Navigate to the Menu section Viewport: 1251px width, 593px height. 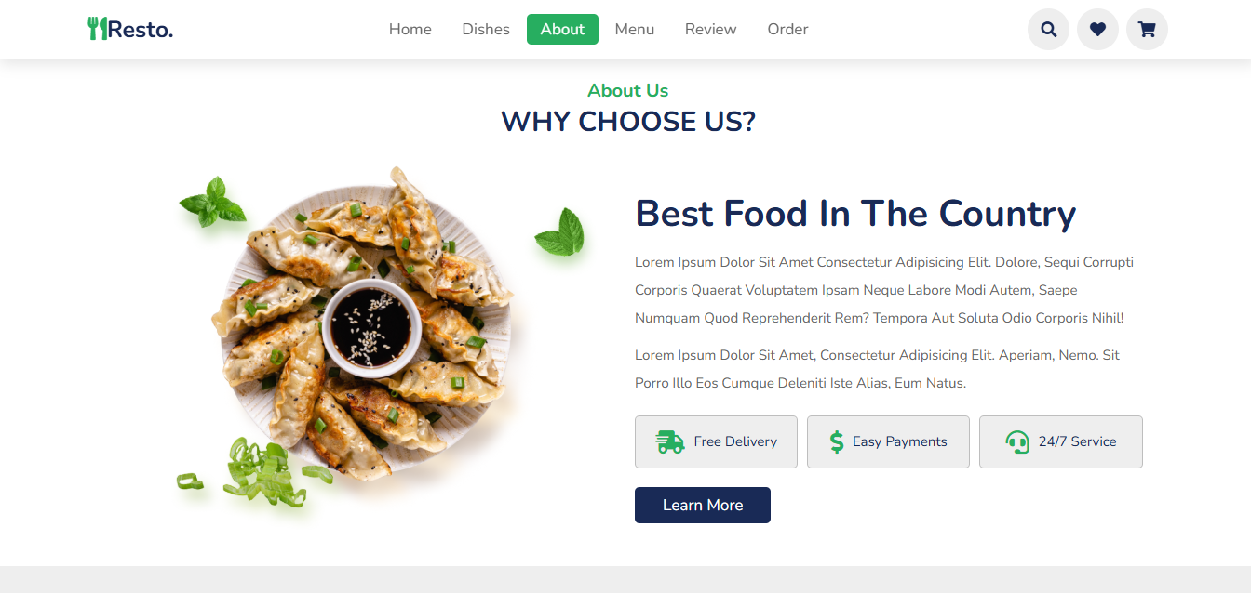pos(635,30)
